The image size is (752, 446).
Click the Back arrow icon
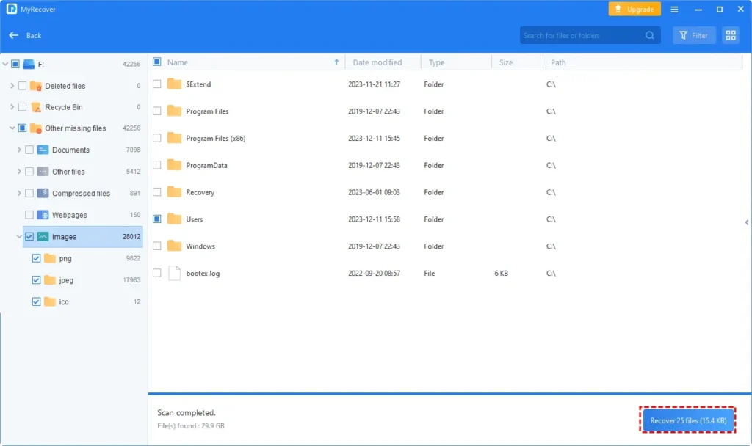click(13, 35)
